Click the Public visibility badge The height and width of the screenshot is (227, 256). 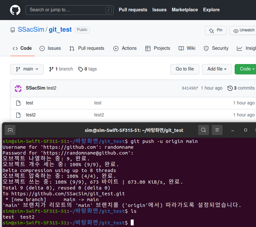(82, 30)
